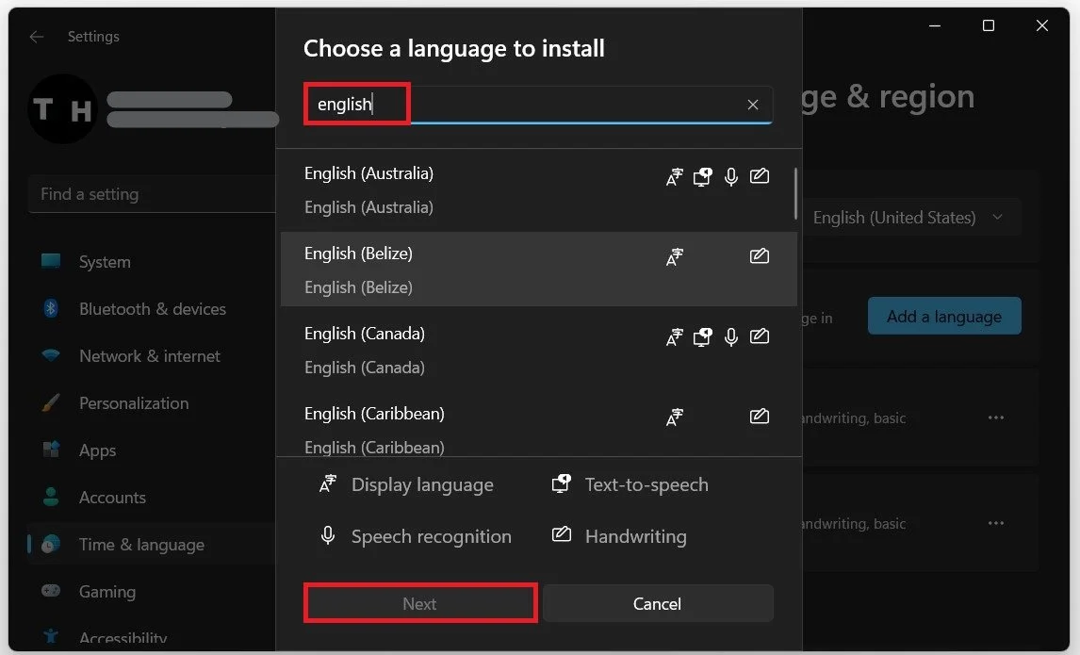The height and width of the screenshot is (655, 1080).
Task: Open options menu for second installed language
Action: pos(996,523)
